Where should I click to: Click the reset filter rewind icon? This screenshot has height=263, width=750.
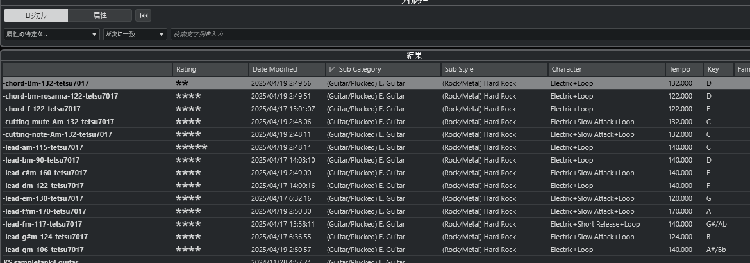[144, 15]
